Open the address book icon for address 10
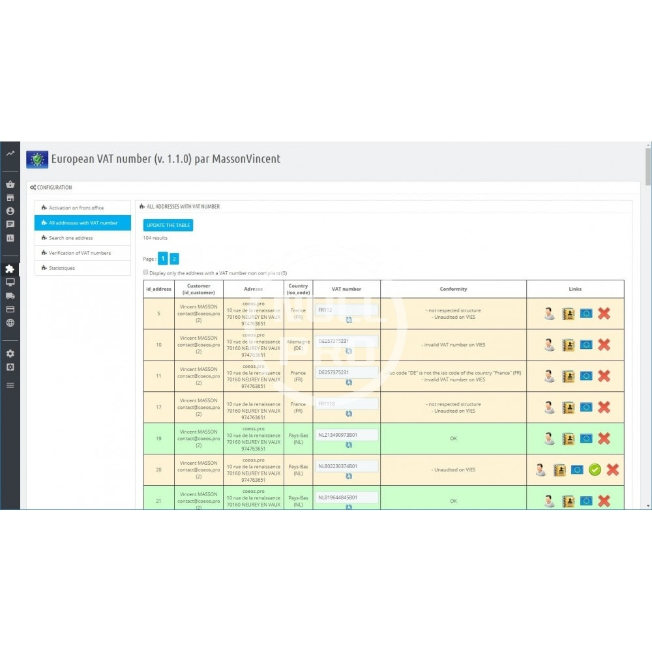Viewport: 652px width, 652px height. pos(568,345)
